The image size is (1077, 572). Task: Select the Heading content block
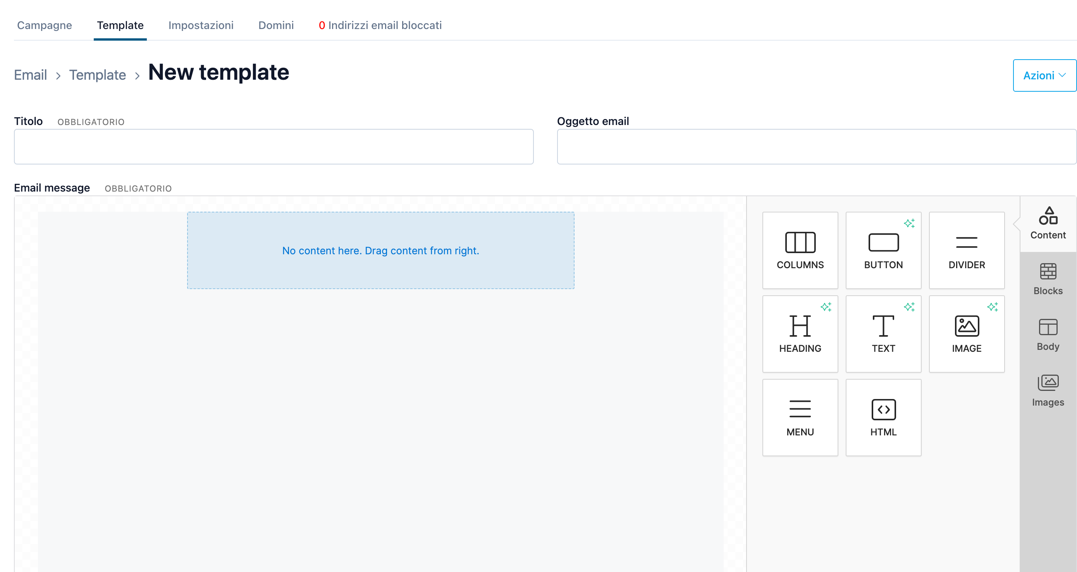[x=800, y=334]
